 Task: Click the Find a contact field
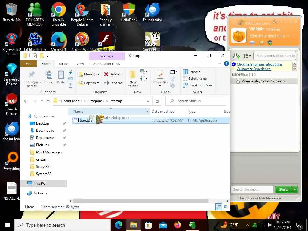[275, 56]
